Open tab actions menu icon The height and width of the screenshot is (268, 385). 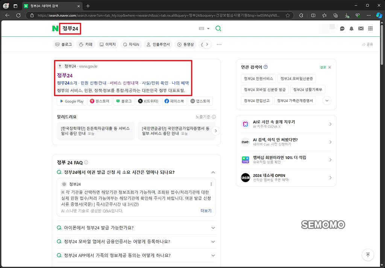pos(15,6)
